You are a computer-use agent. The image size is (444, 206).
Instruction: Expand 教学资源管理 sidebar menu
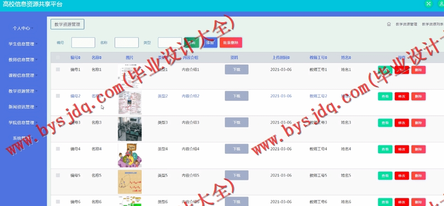(23, 91)
